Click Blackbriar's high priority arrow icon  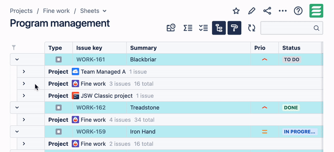265,60
